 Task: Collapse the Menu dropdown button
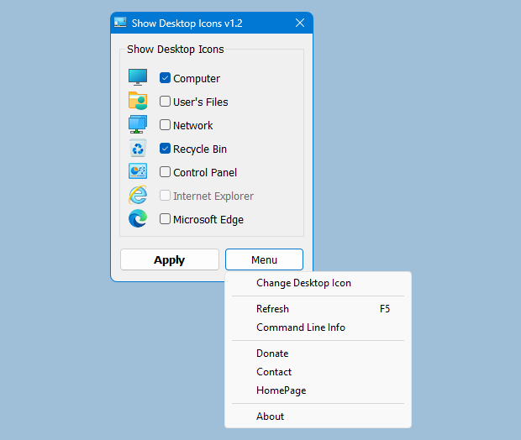264,259
